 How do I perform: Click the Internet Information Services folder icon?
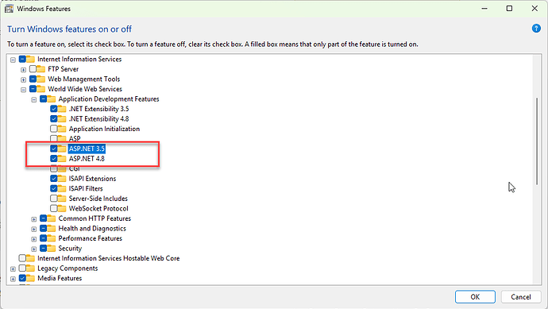pyautogui.click(x=30, y=59)
